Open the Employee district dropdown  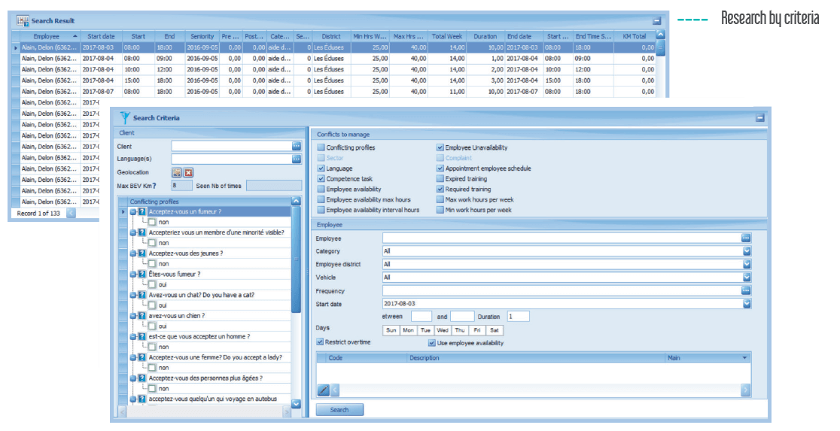click(747, 264)
